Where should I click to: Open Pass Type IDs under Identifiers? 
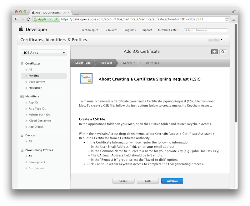(37, 109)
